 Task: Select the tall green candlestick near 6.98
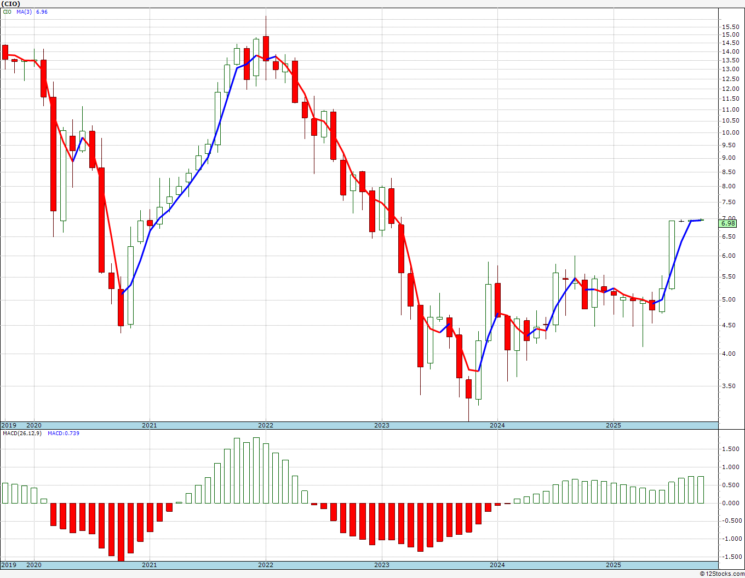point(672,255)
